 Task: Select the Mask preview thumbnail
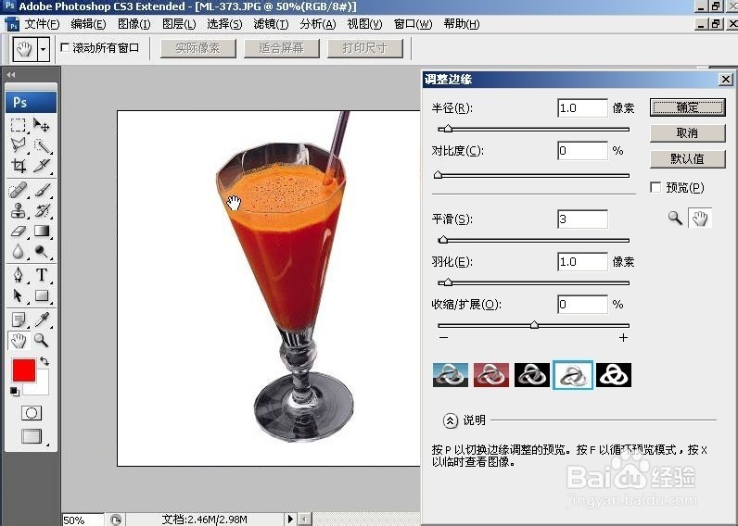pyautogui.click(x=613, y=375)
